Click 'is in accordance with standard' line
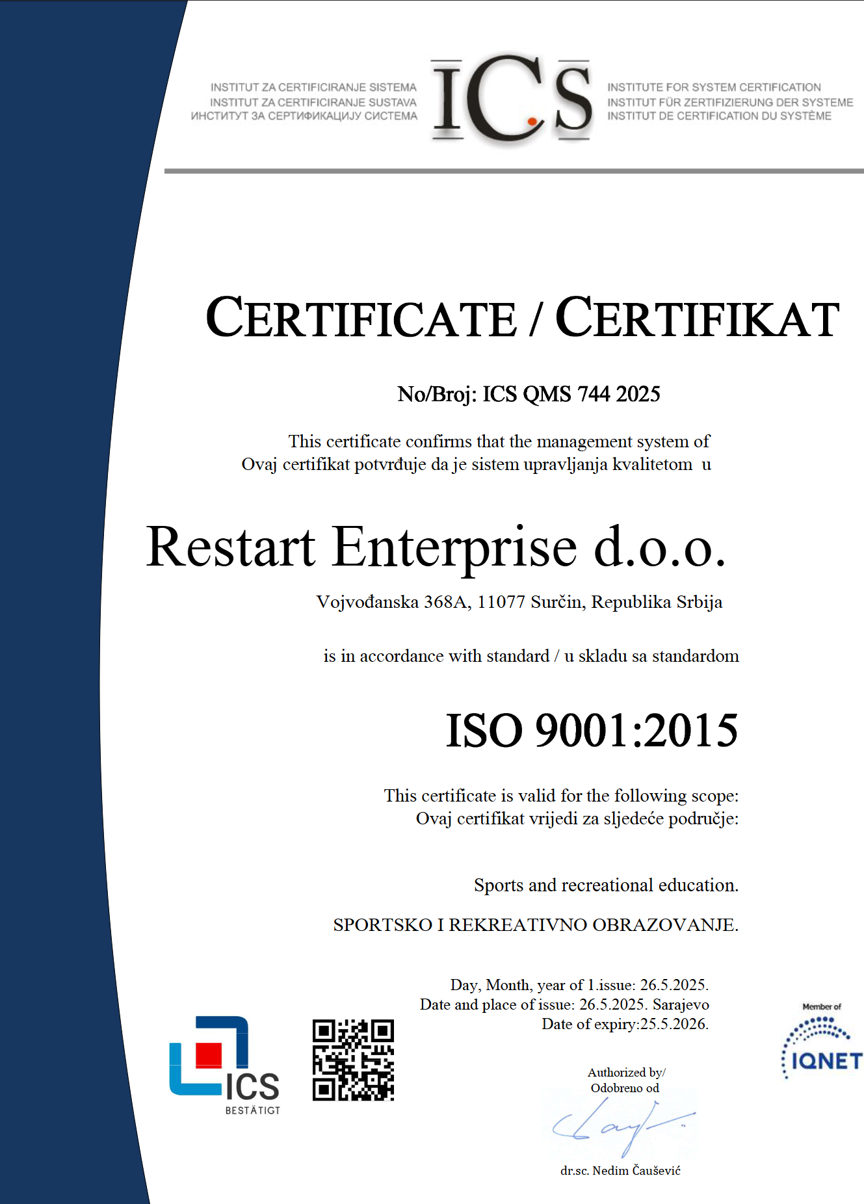Image resolution: width=864 pixels, height=1204 pixels. [530, 656]
